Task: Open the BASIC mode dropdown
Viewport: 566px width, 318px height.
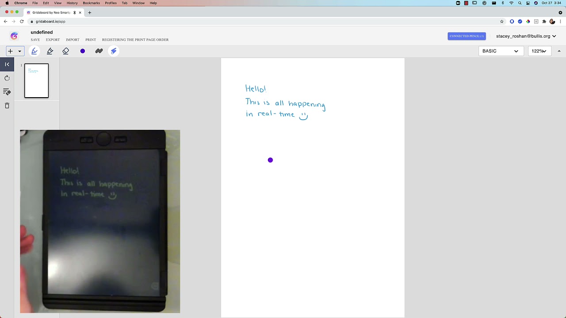Action: 501,51
